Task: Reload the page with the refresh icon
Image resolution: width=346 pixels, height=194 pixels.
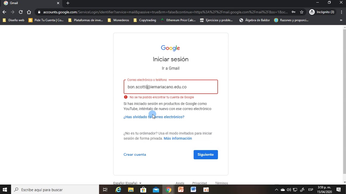Action: click(21, 12)
